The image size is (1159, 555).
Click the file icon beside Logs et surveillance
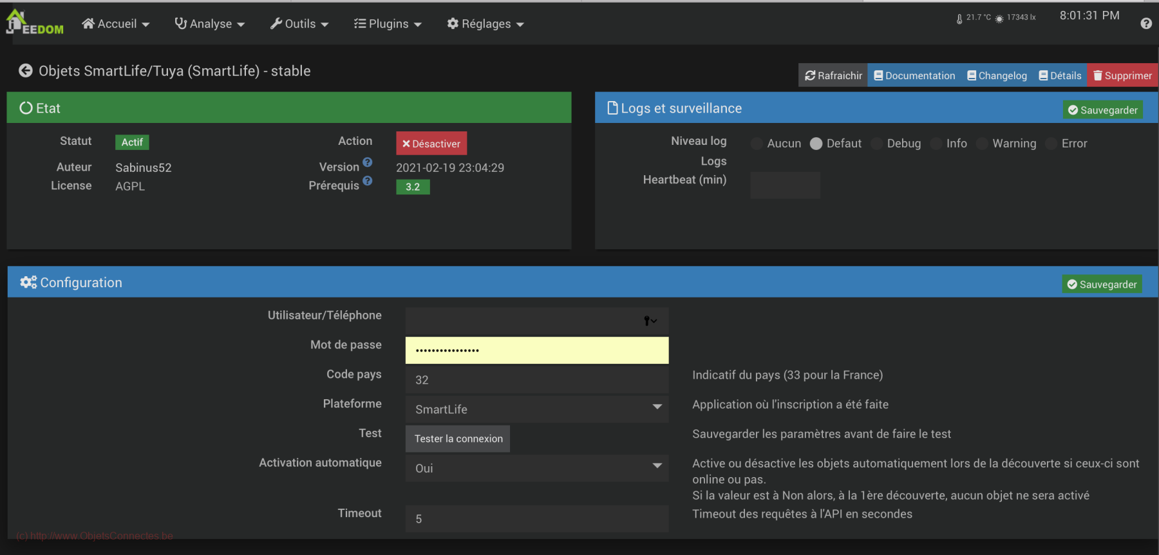(613, 108)
